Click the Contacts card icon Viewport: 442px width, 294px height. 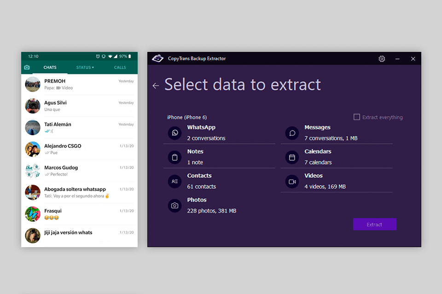[175, 181]
